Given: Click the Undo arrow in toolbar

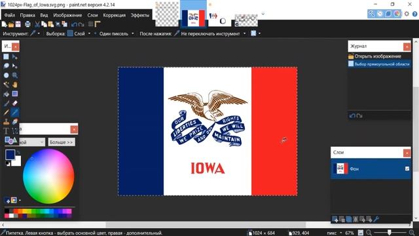Looking at the screenshot, I should pyautogui.click(x=74, y=24).
